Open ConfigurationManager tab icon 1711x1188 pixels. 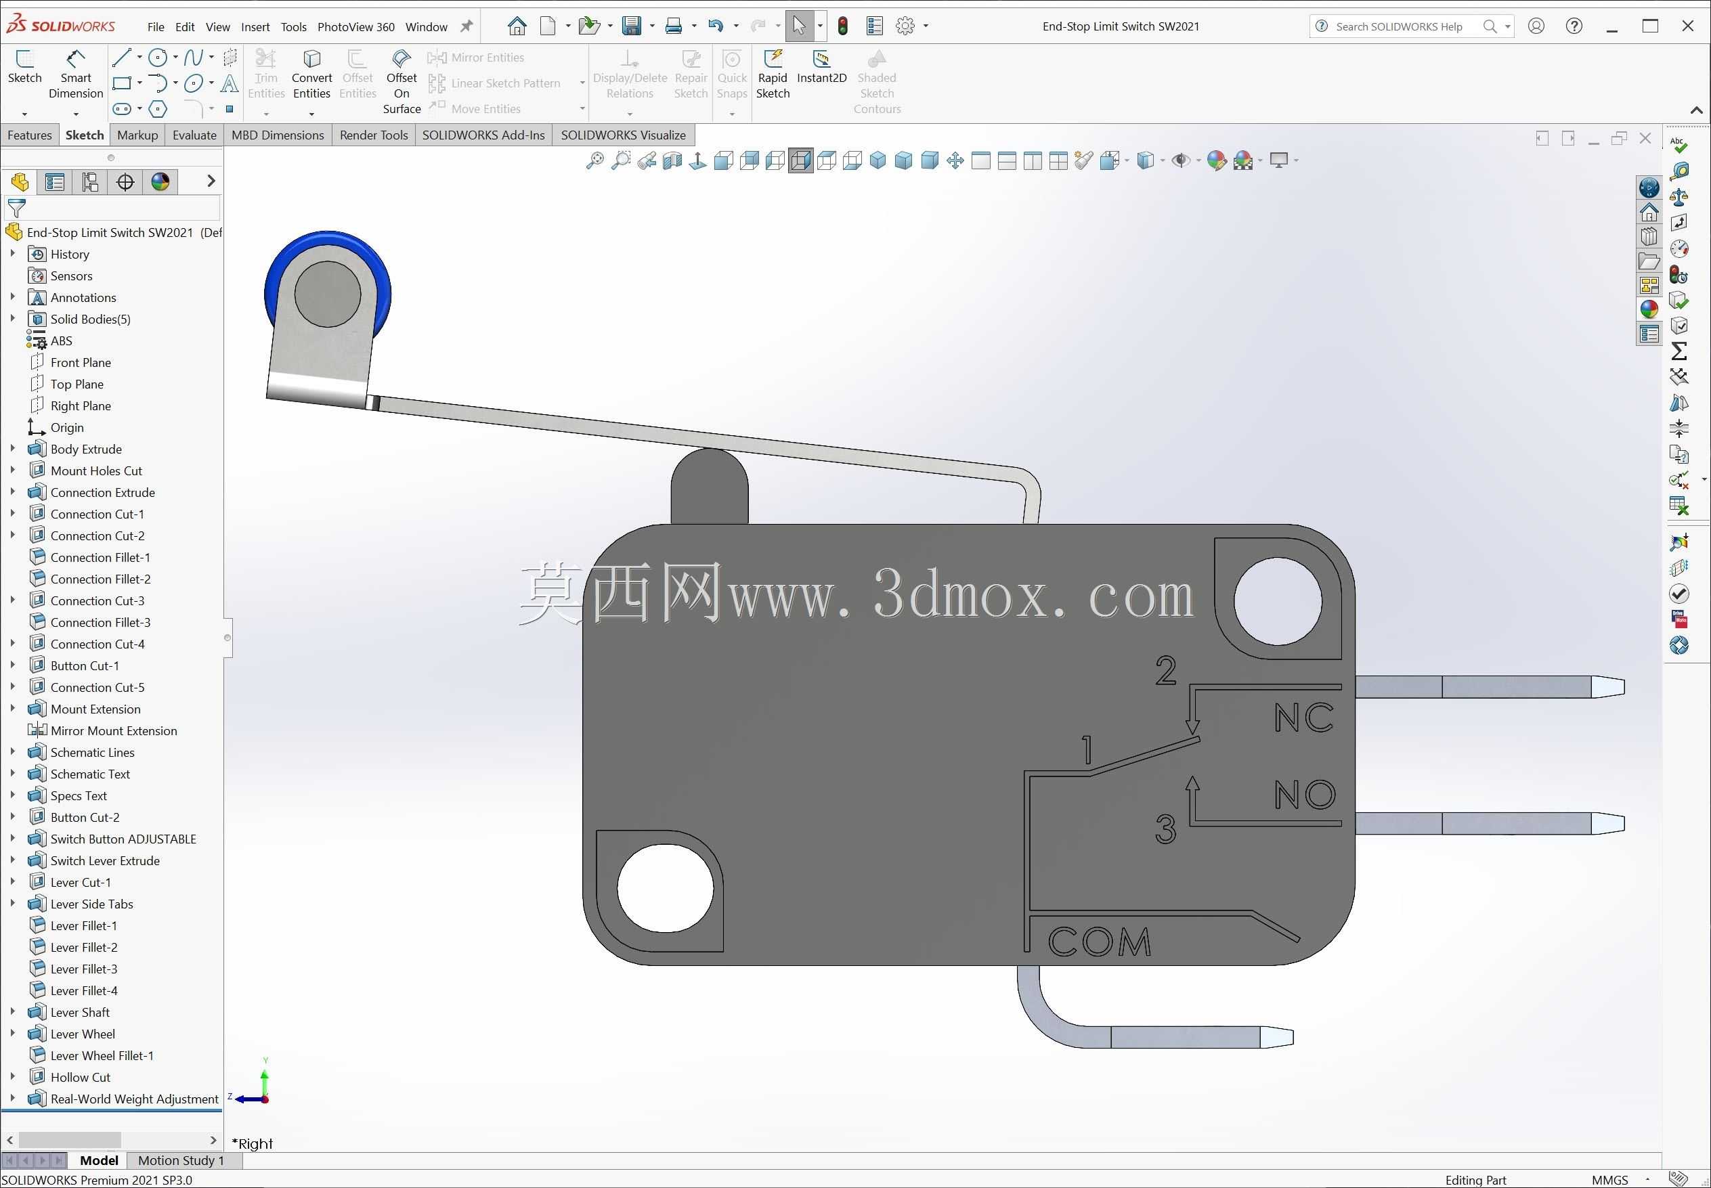click(x=90, y=181)
